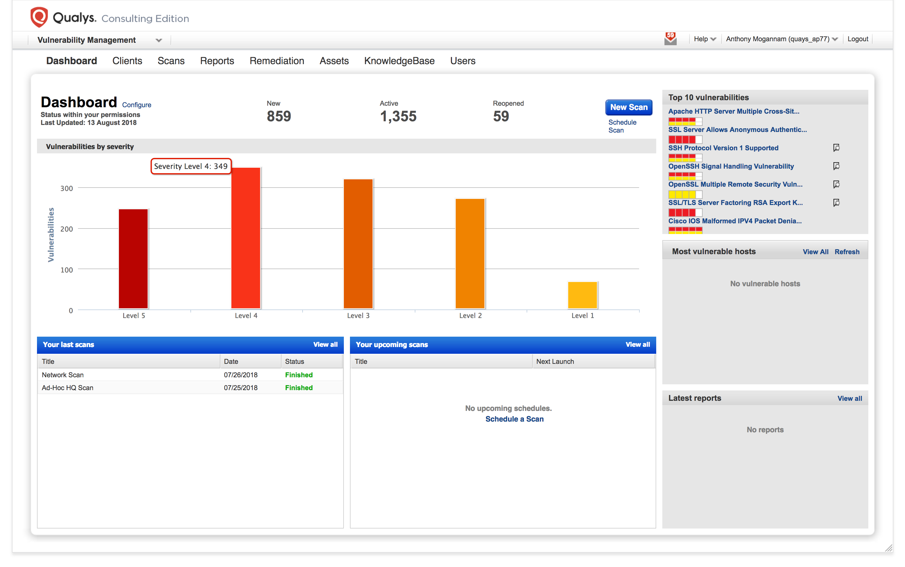Screen dimensions: 905x567
Task: Click search icon beside SSL/TLS Server Factoring RSA
Action: (x=836, y=203)
